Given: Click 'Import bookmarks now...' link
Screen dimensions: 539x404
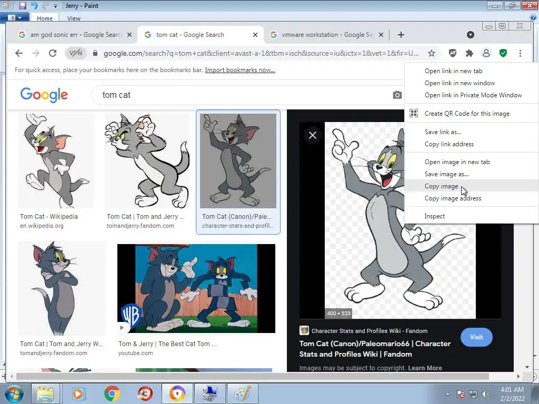Looking at the screenshot, I should (x=240, y=70).
